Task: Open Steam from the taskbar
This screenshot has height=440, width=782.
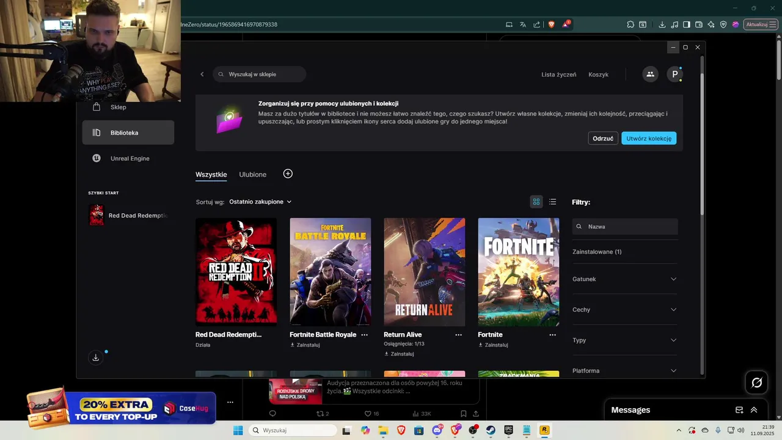Action: pyautogui.click(x=491, y=430)
